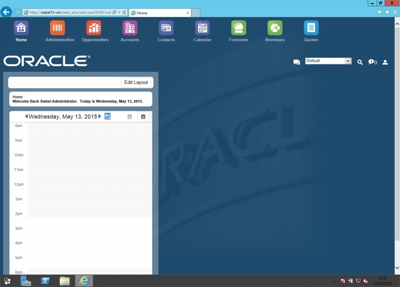Open the Default dropdown list
This screenshot has width=400, height=287.
coord(328,61)
